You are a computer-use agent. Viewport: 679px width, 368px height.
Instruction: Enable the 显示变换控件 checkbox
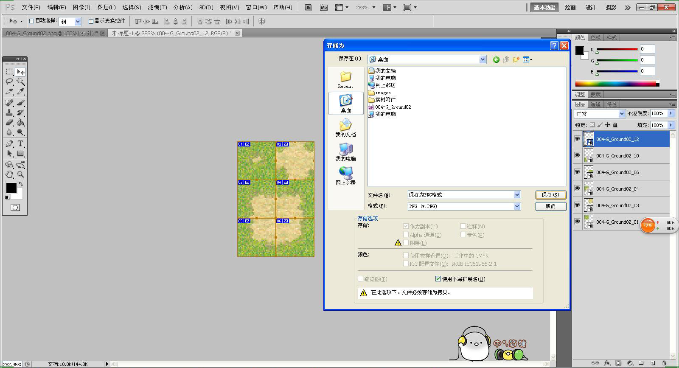(x=91, y=21)
